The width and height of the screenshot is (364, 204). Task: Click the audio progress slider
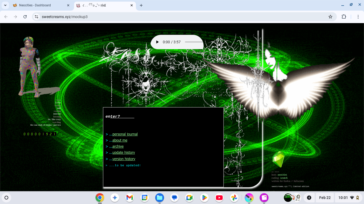[x=194, y=42]
